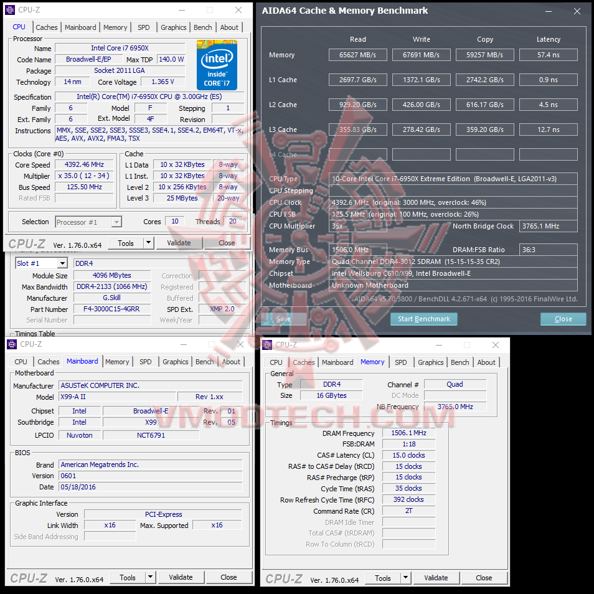The width and height of the screenshot is (594, 594).
Task: Click the CPU-Z app icon in top window title bar
Action: click(10, 10)
